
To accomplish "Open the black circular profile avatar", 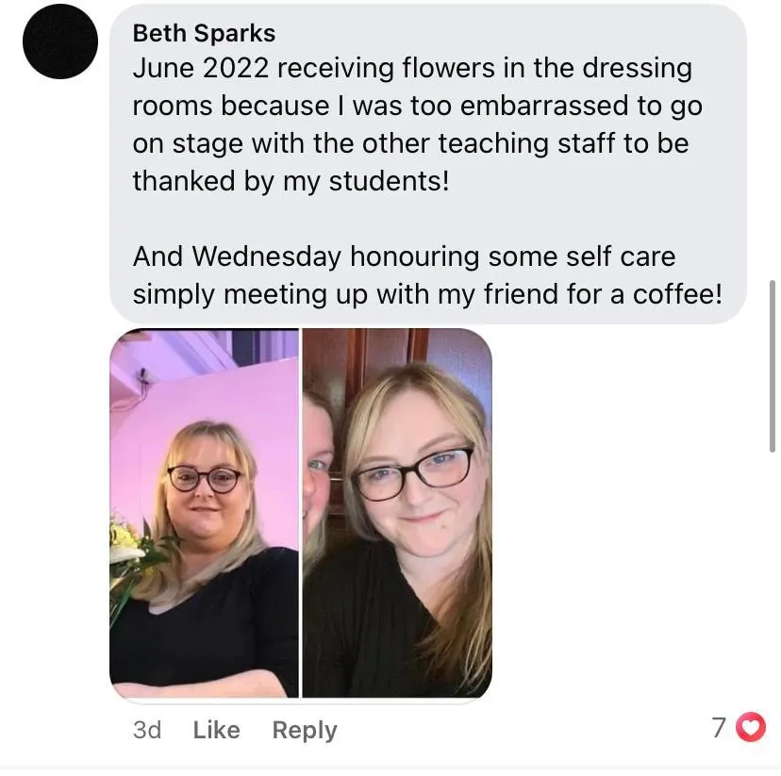I will click(x=60, y=41).
